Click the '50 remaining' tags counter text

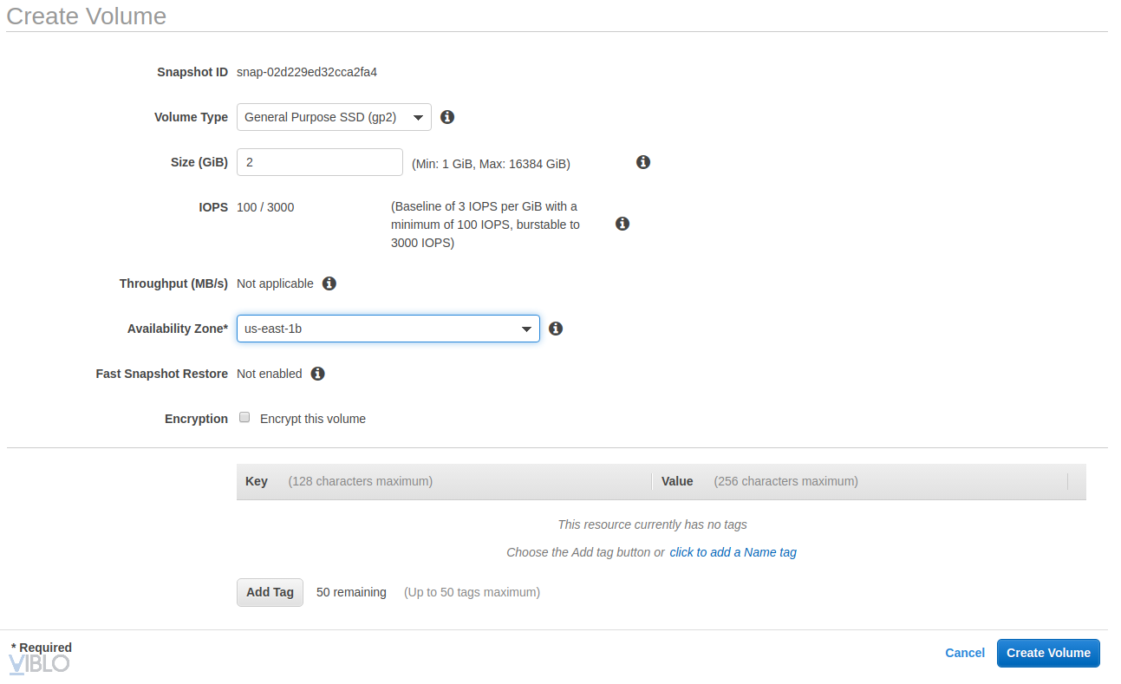(351, 592)
